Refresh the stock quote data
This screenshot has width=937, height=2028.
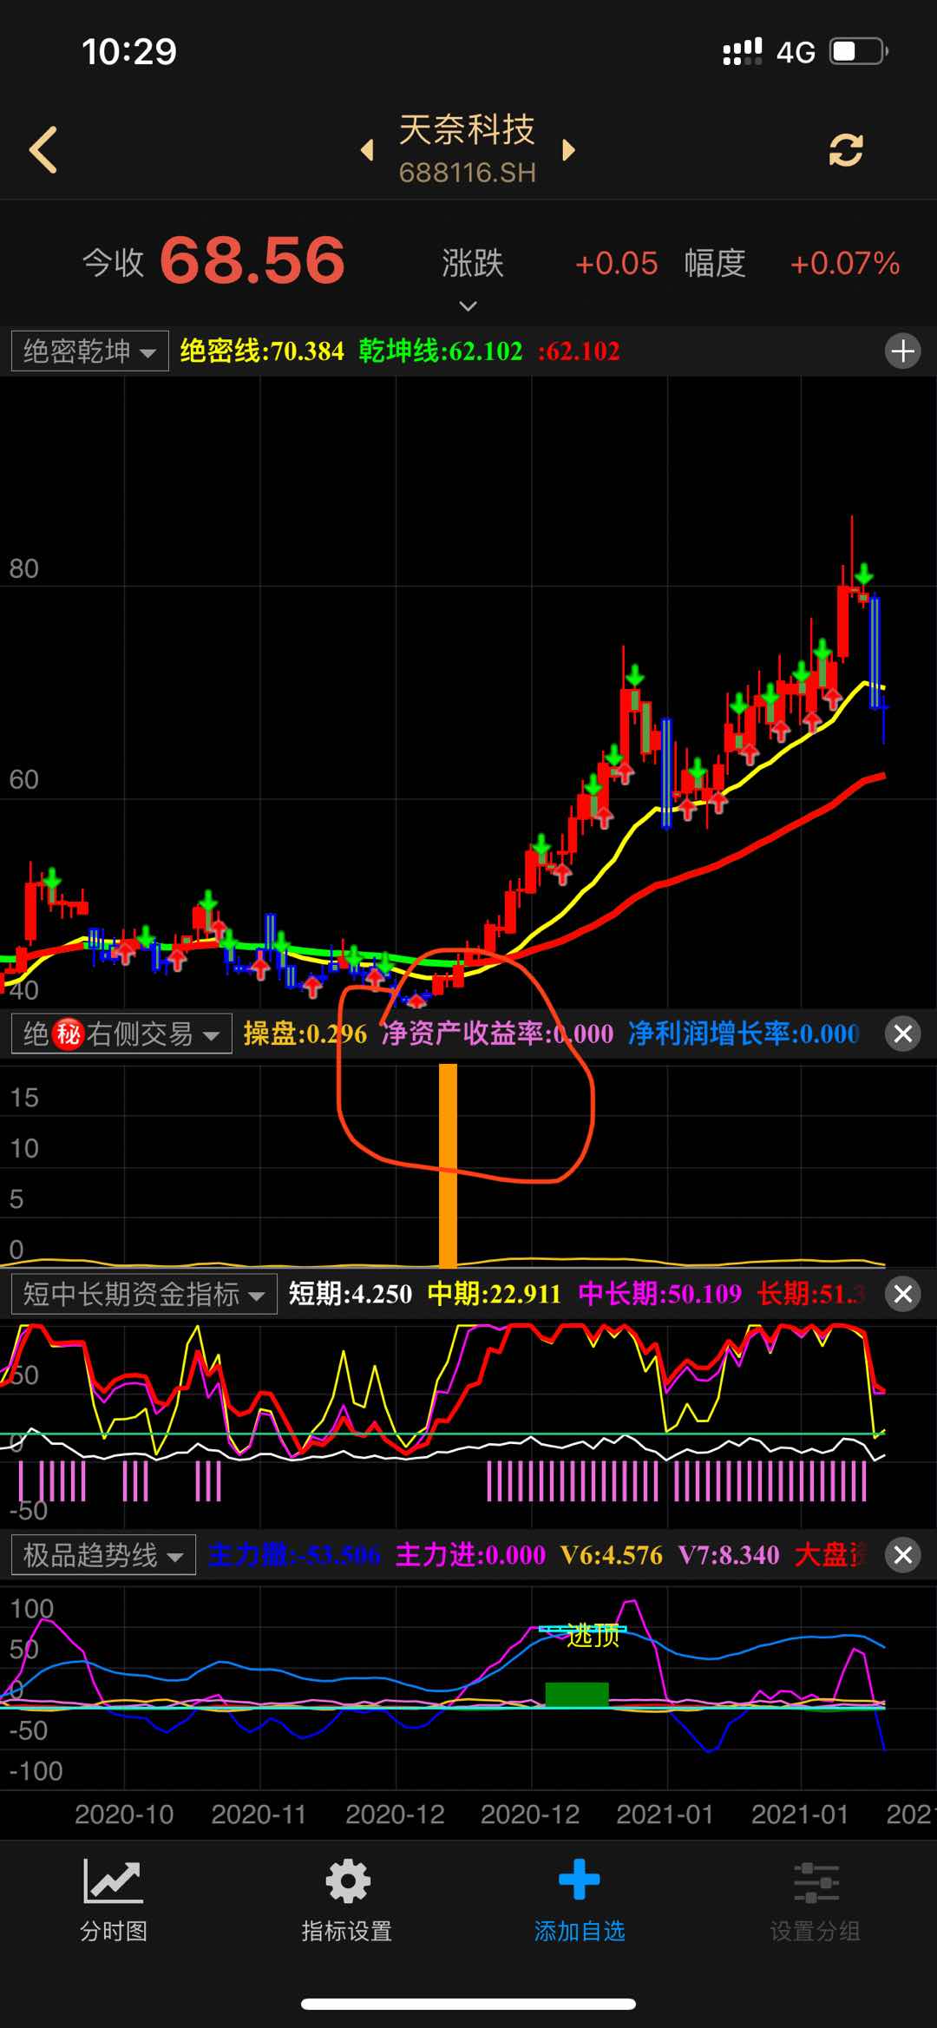click(x=845, y=149)
